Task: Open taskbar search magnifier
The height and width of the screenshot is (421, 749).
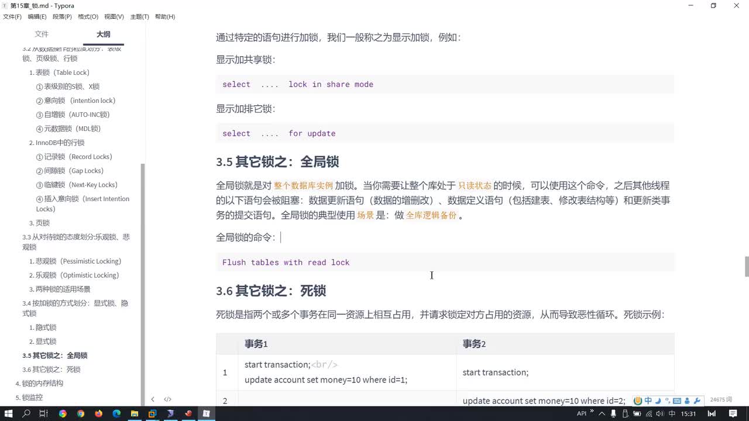Action: coord(26,413)
